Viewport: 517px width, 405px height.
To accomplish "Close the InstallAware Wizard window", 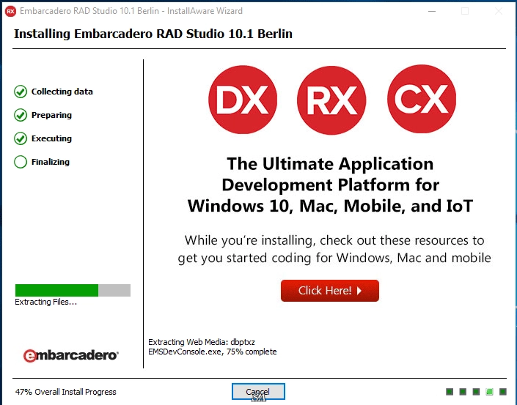I will 499,11.
